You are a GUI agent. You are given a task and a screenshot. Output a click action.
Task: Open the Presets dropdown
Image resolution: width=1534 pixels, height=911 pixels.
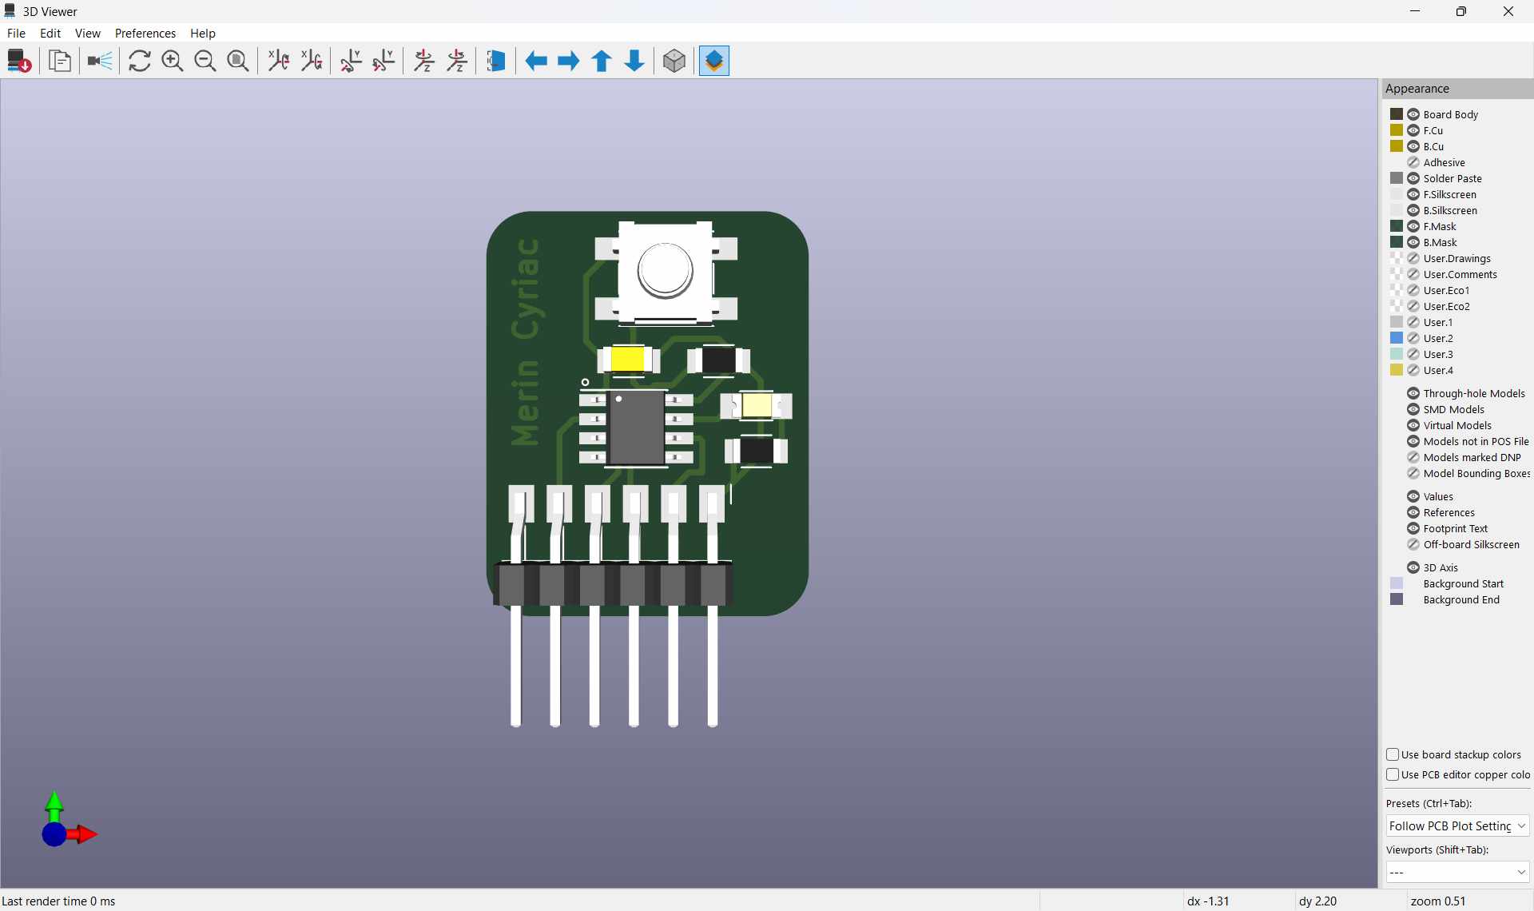(x=1457, y=825)
